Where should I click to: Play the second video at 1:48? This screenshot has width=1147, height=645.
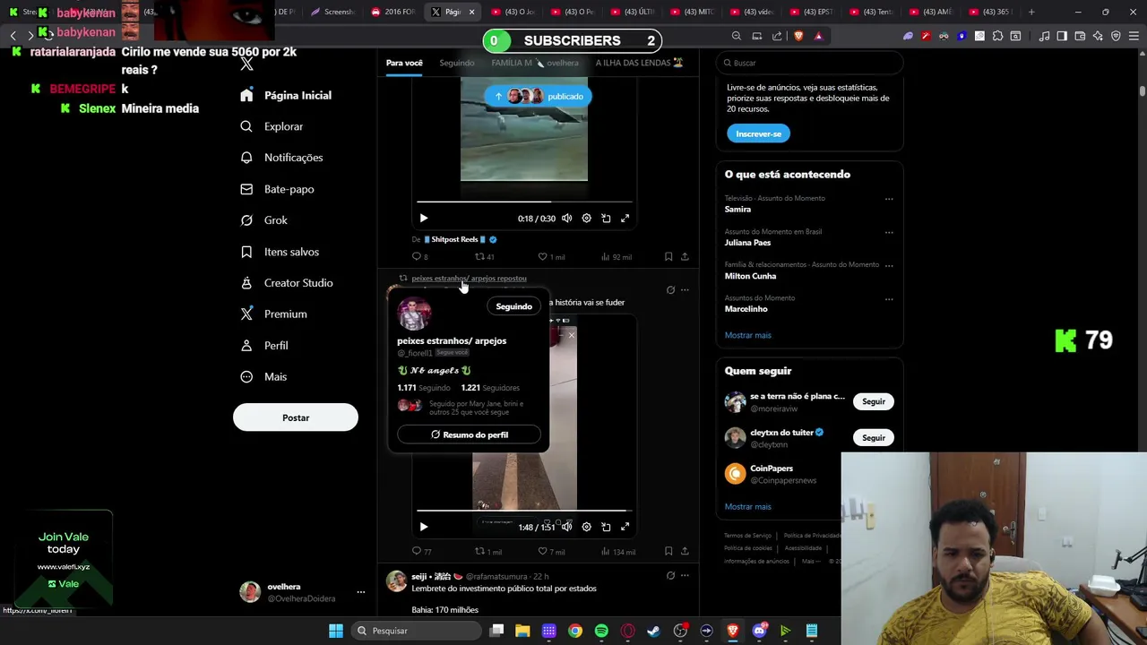pos(424,527)
